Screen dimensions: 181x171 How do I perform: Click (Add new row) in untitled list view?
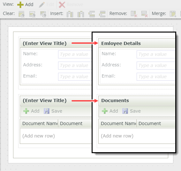(x=39, y=136)
